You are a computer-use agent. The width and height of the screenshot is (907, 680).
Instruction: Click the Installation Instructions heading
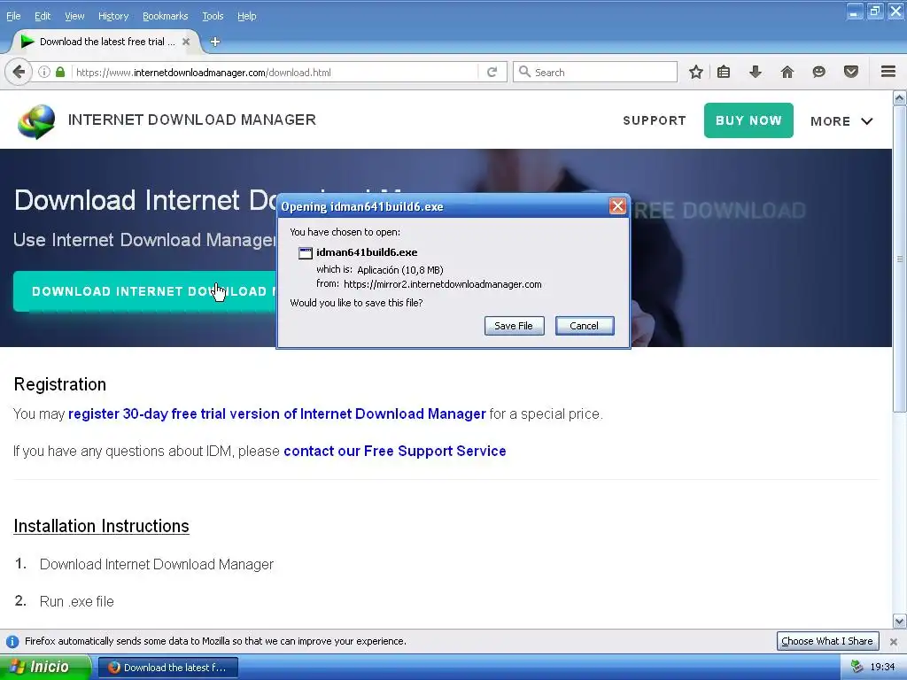pyautogui.click(x=101, y=526)
